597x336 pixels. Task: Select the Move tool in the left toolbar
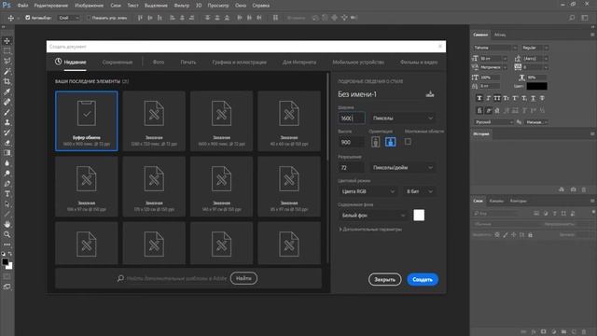7,41
